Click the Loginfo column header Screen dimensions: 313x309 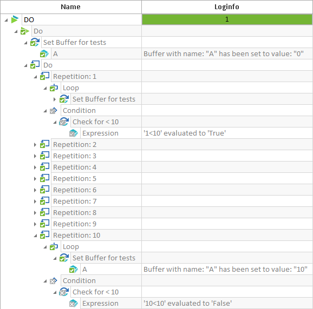(x=227, y=7)
